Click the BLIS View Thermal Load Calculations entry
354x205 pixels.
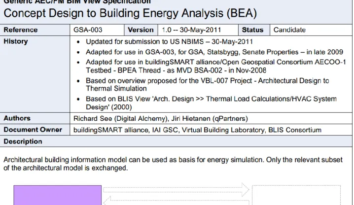coord(211,102)
